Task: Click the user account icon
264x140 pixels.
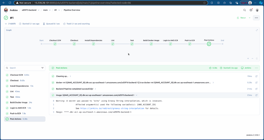Action: pyautogui.click(x=257, y=10)
